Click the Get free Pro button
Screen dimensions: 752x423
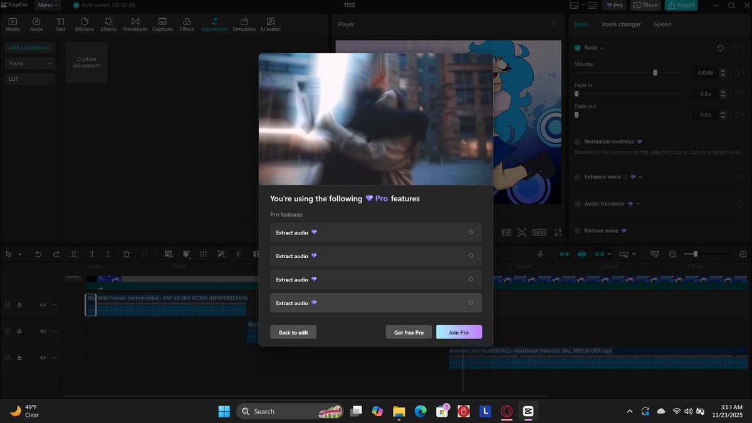click(x=409, y=332)
